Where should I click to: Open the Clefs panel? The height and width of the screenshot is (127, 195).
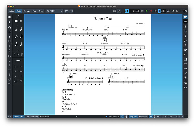tap(185, 26)
